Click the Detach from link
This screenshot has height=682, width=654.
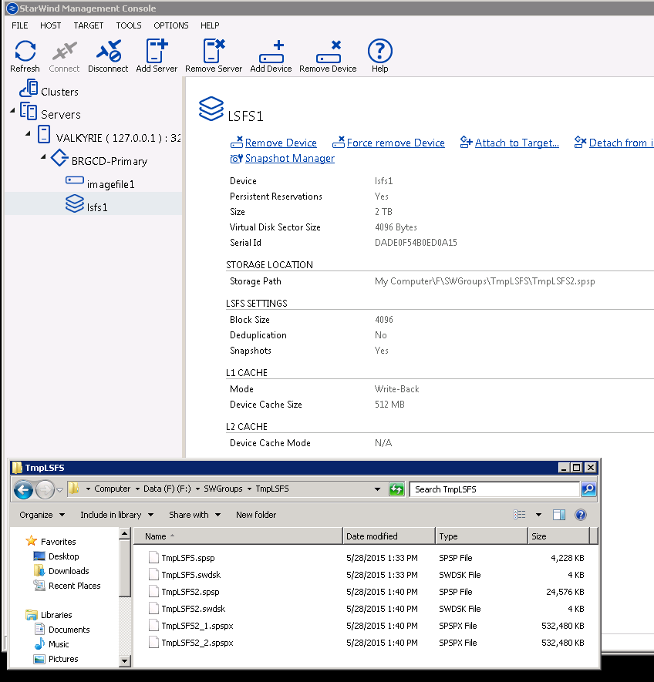click(x=621, y=143)
